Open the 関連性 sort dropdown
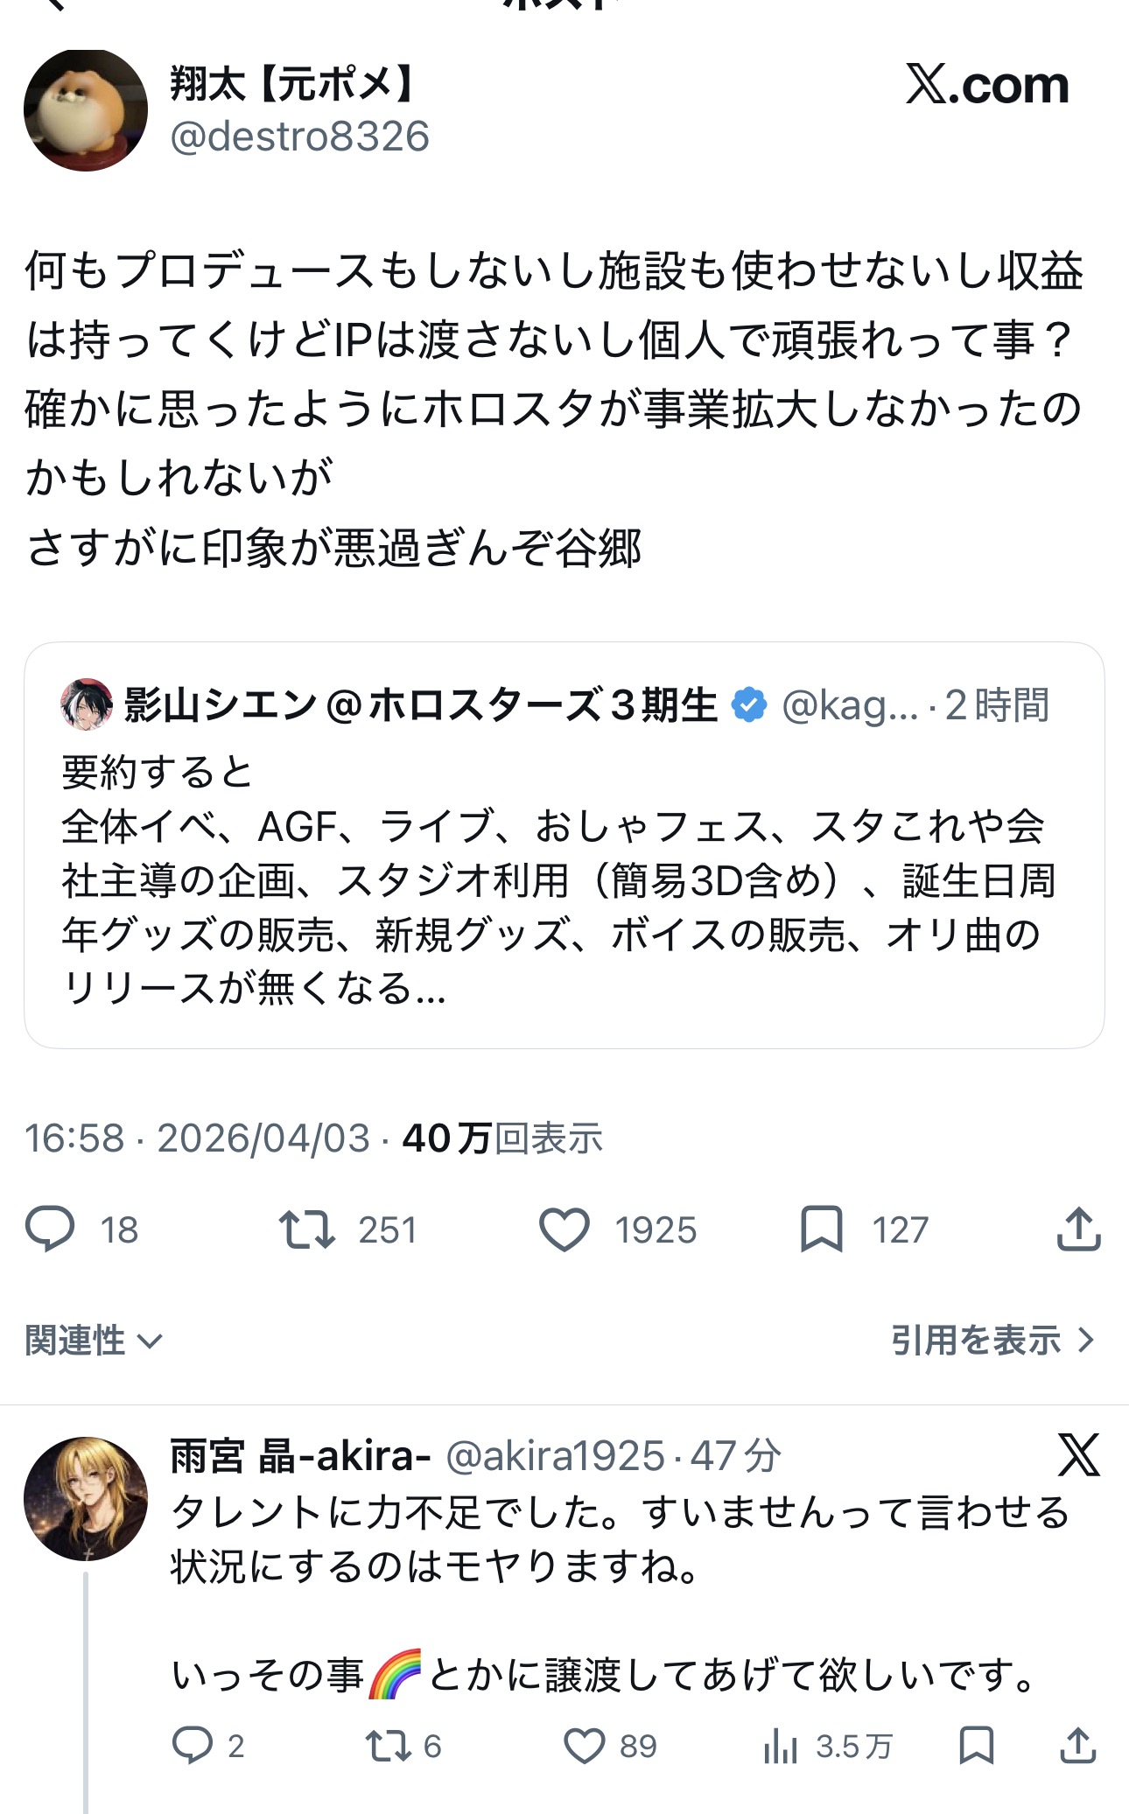The image size is (1129, 1814). tap(94, 1341)
